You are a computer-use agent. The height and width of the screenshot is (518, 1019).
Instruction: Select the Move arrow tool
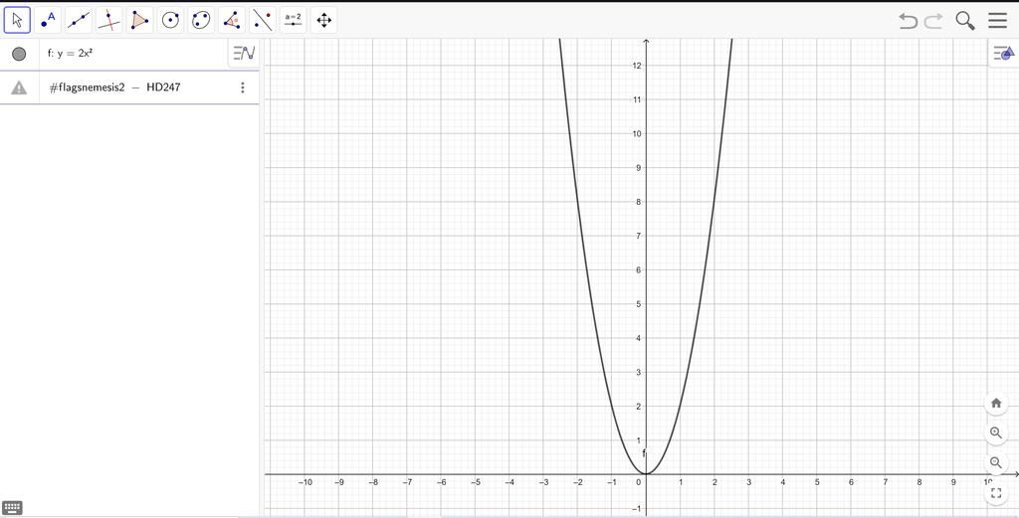18,20
